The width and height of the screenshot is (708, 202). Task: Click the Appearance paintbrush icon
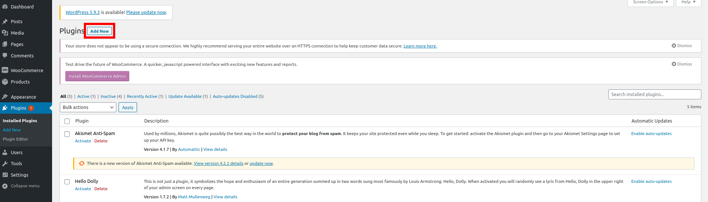coord(5,97)
